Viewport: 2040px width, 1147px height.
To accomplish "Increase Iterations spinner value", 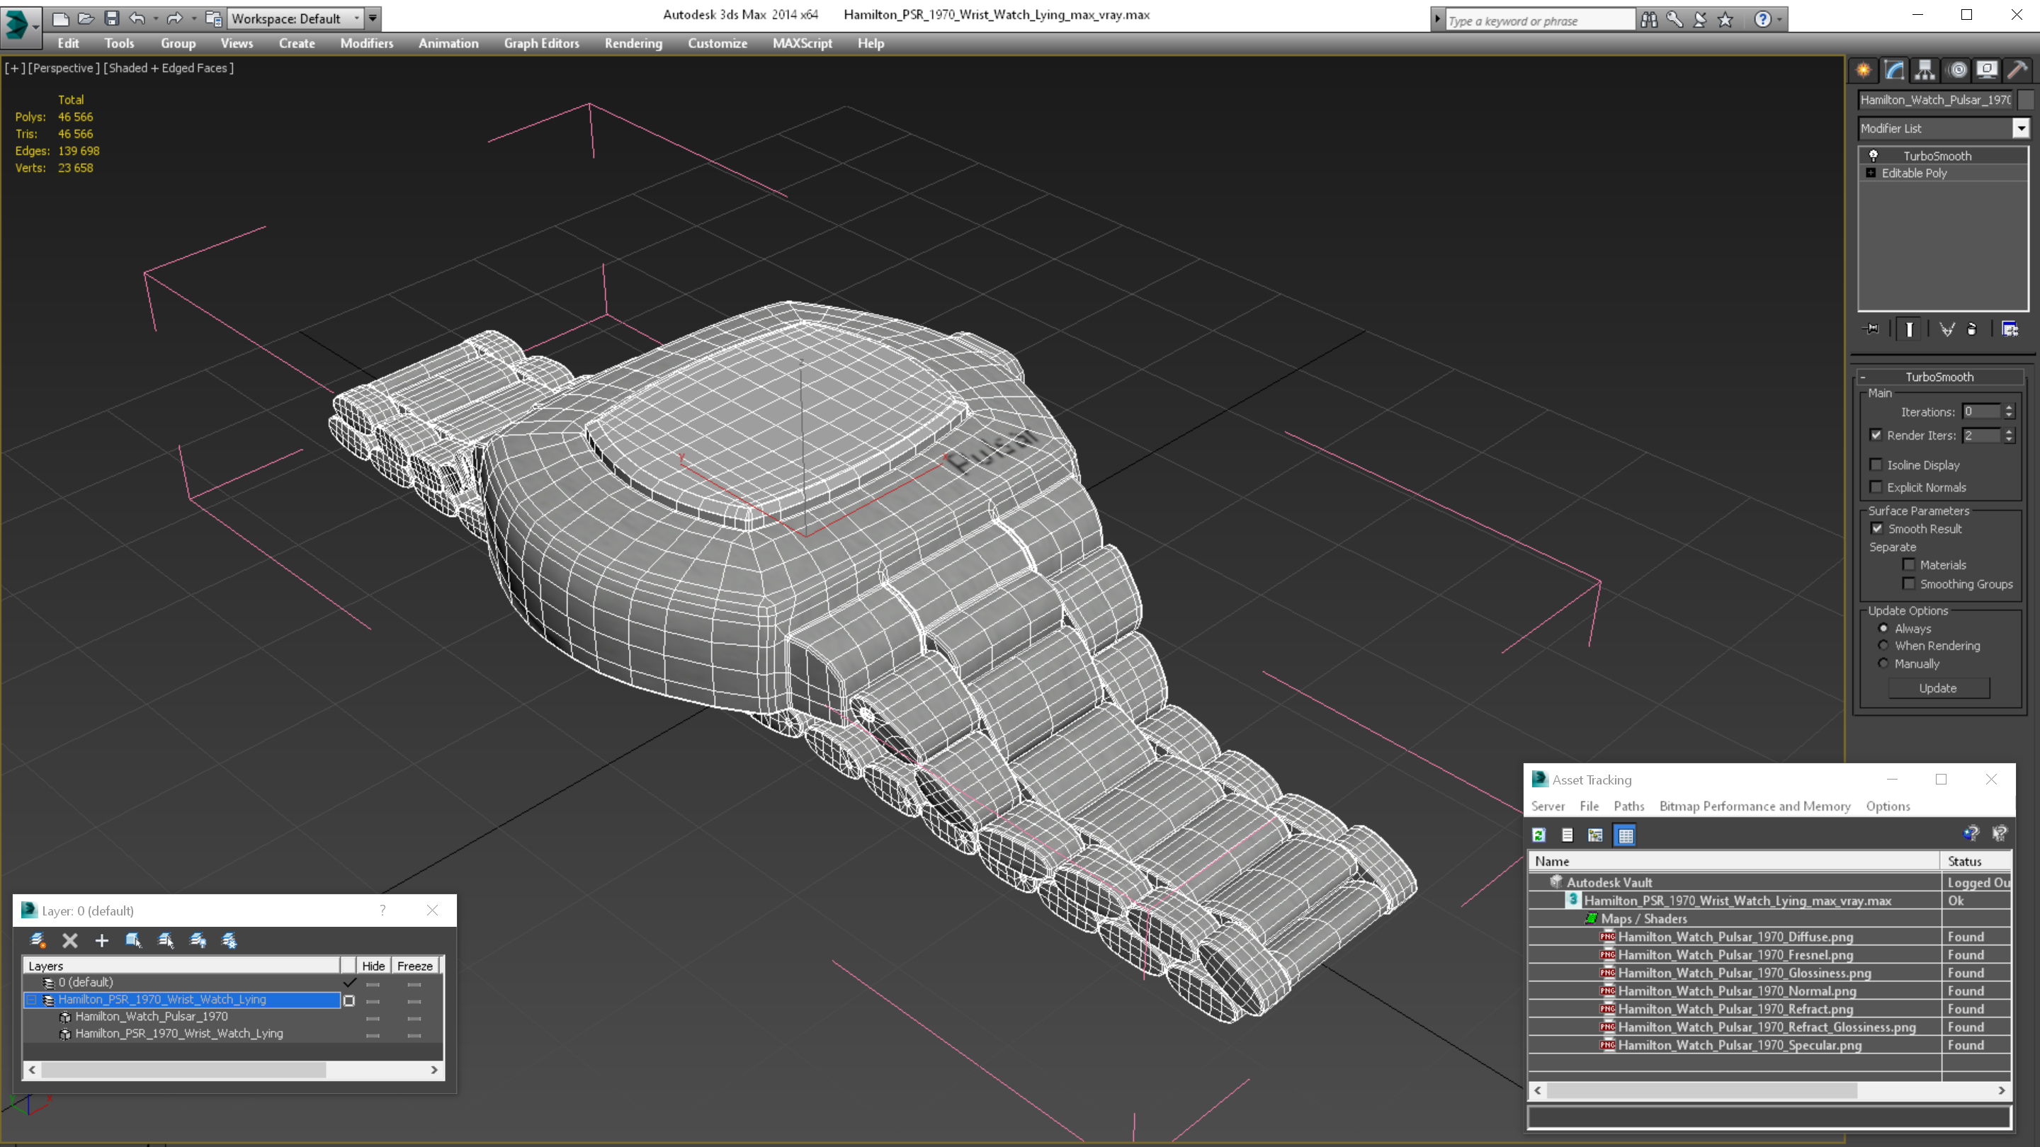I will click(2009, 408).
